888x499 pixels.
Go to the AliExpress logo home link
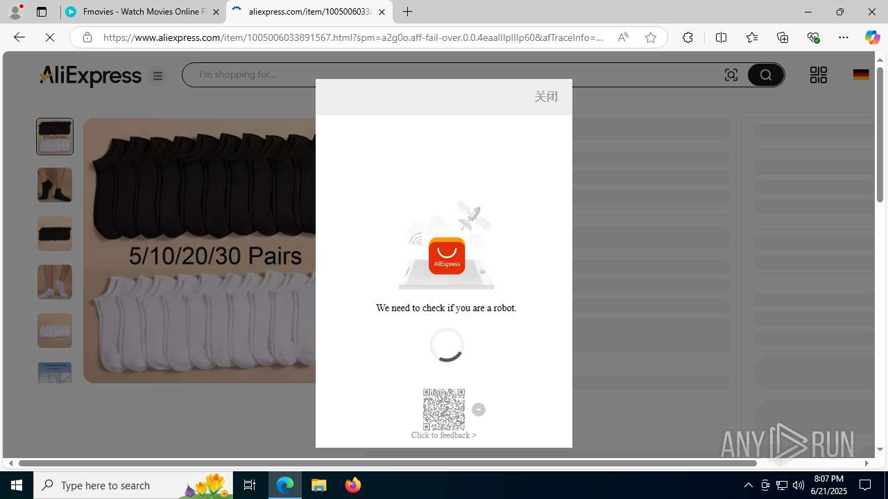pos(89,76)
